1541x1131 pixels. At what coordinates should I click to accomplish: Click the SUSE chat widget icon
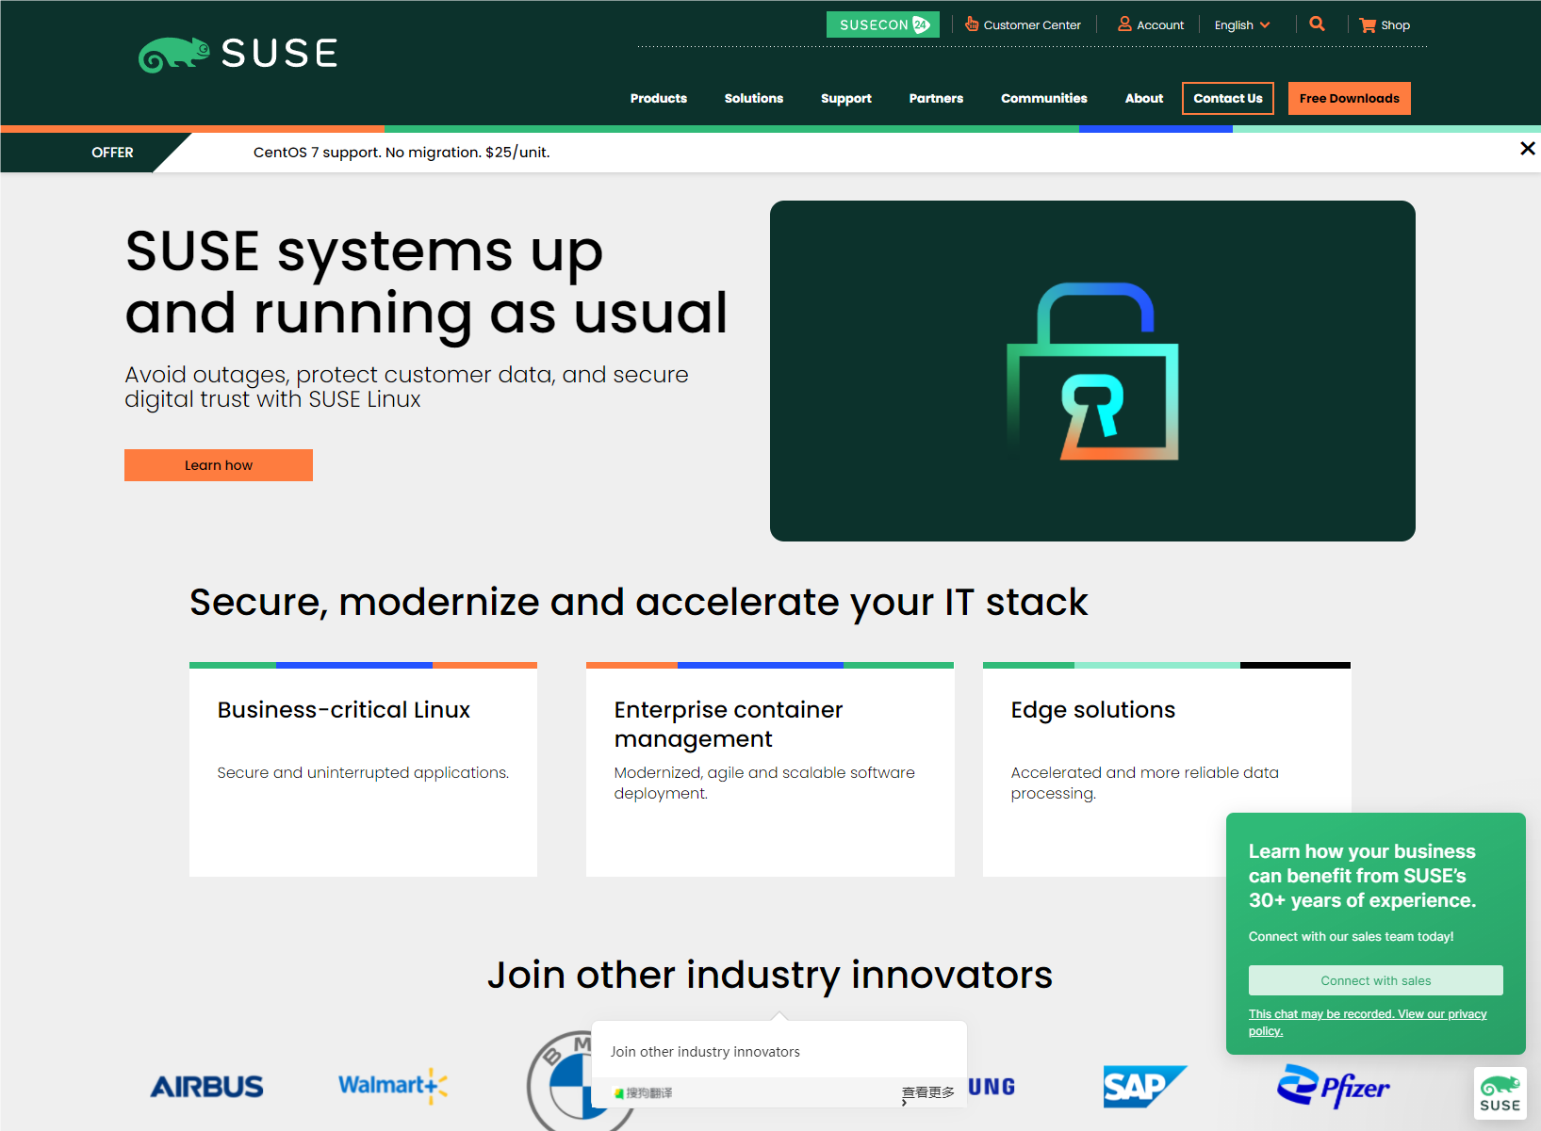[x=1500, y=1092]
